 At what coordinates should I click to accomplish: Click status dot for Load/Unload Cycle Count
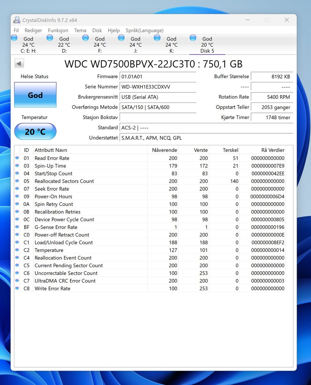pyautogui.click(x=17, y=242)
